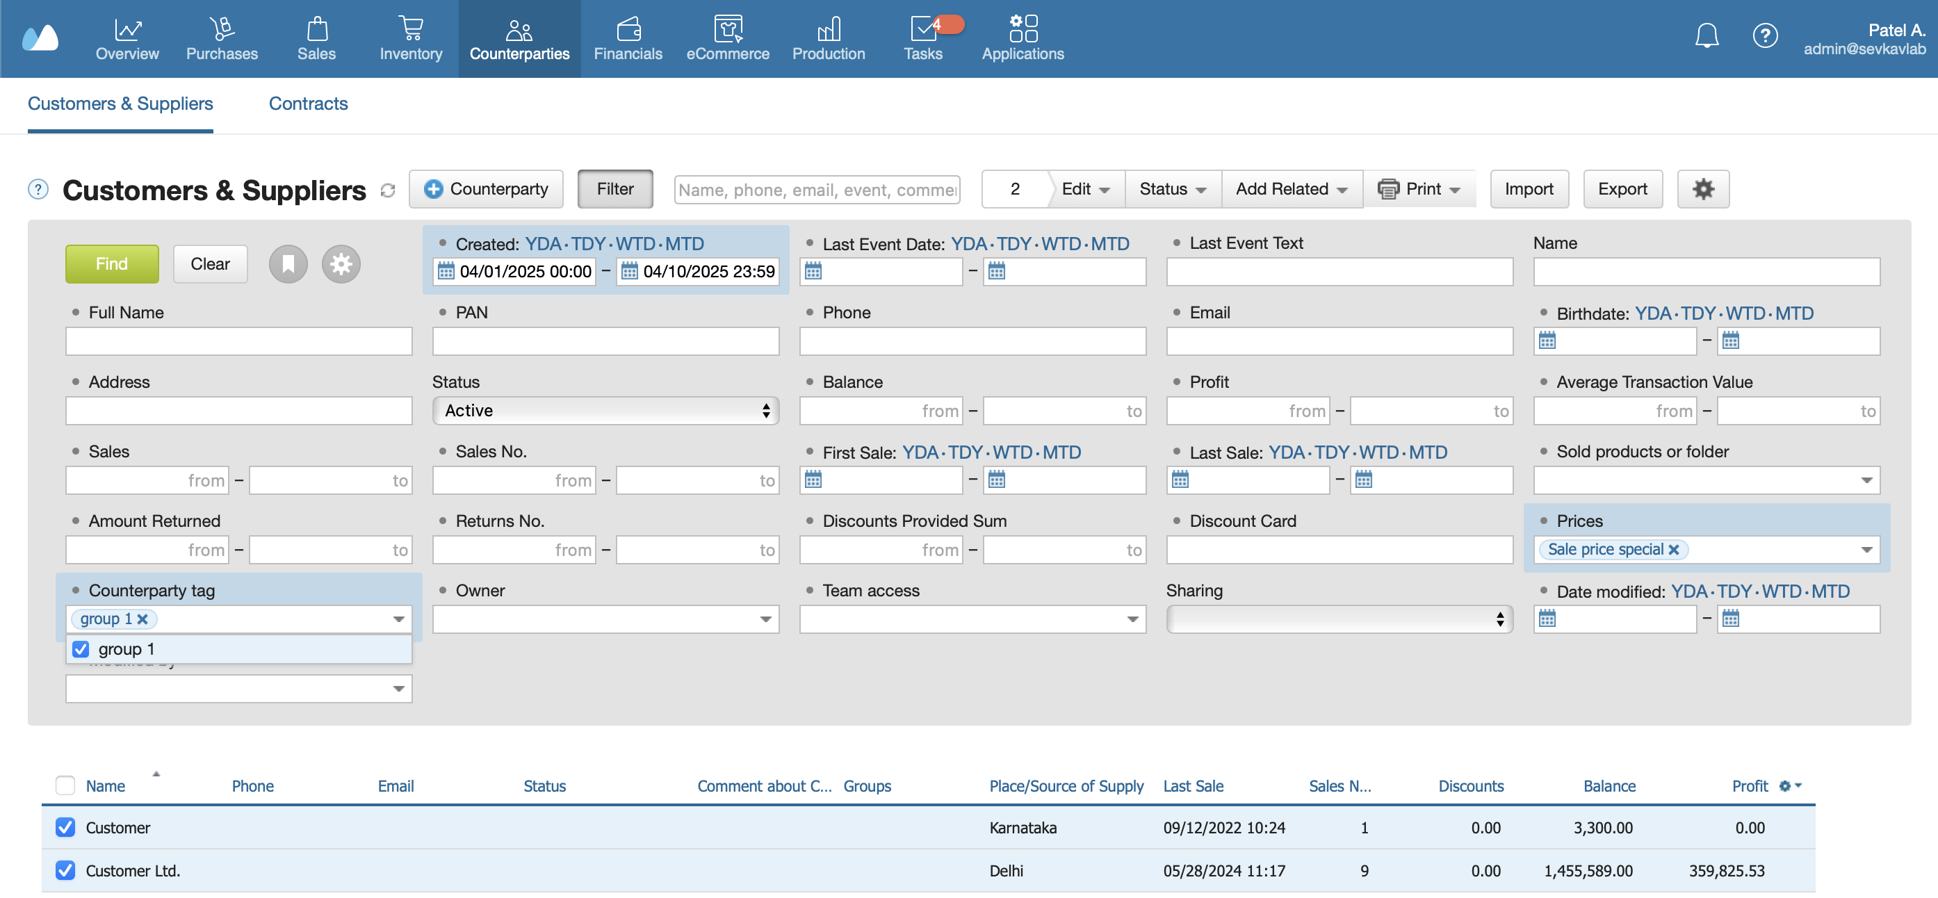Open the notifications bell icon
This screenshot has width=1938, height=898.
1706,35
